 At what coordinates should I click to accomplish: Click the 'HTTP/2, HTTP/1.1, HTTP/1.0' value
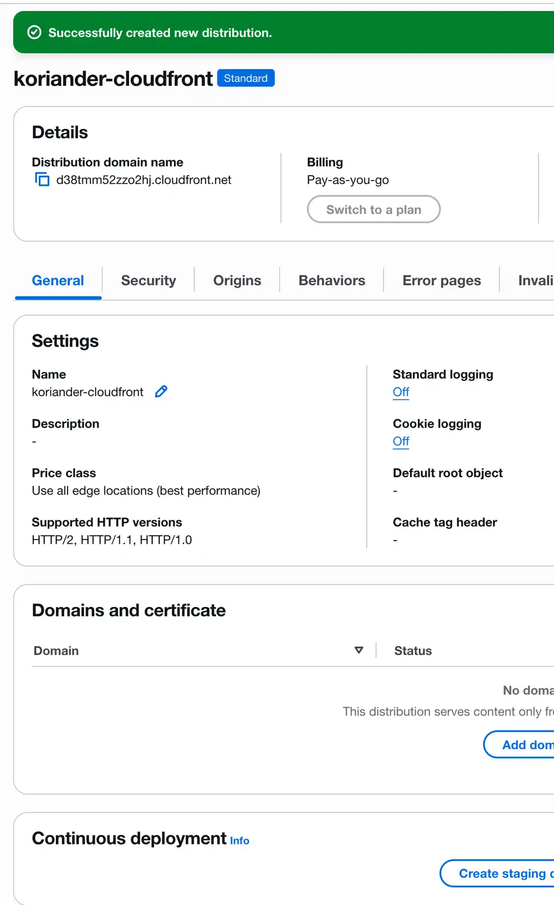click(112, 540)
